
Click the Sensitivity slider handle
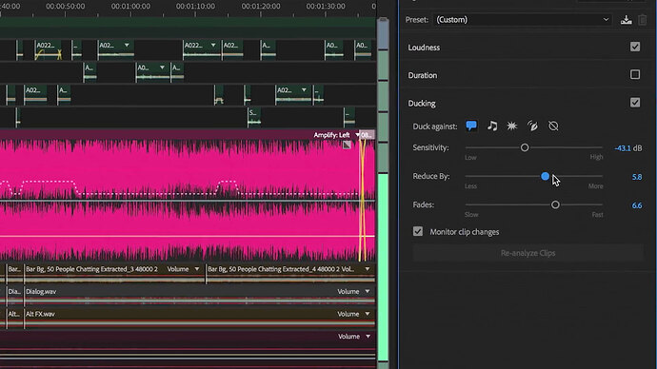525,147
